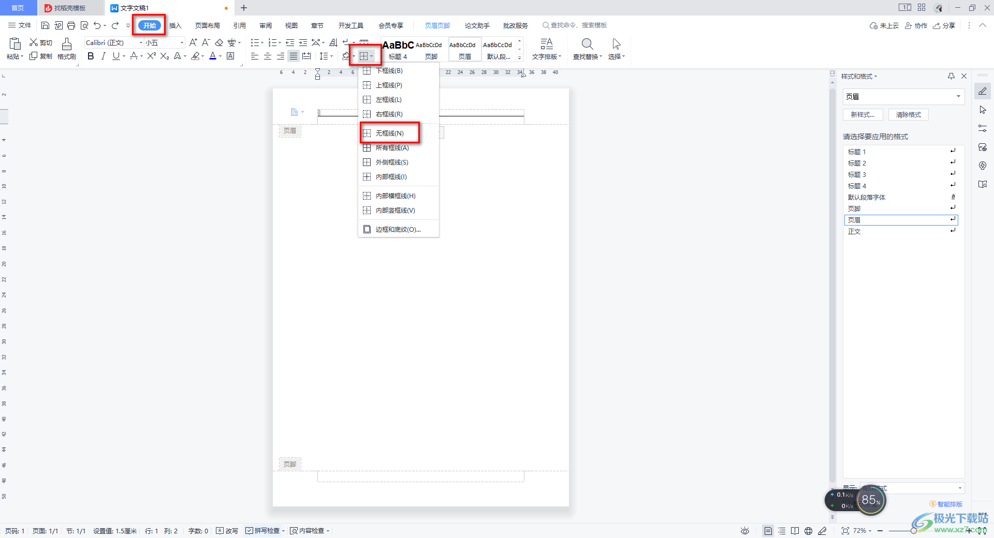Switch to web layout globe icon
The width and height of the screenshot is (994, 538).
[x=808, y=531]
